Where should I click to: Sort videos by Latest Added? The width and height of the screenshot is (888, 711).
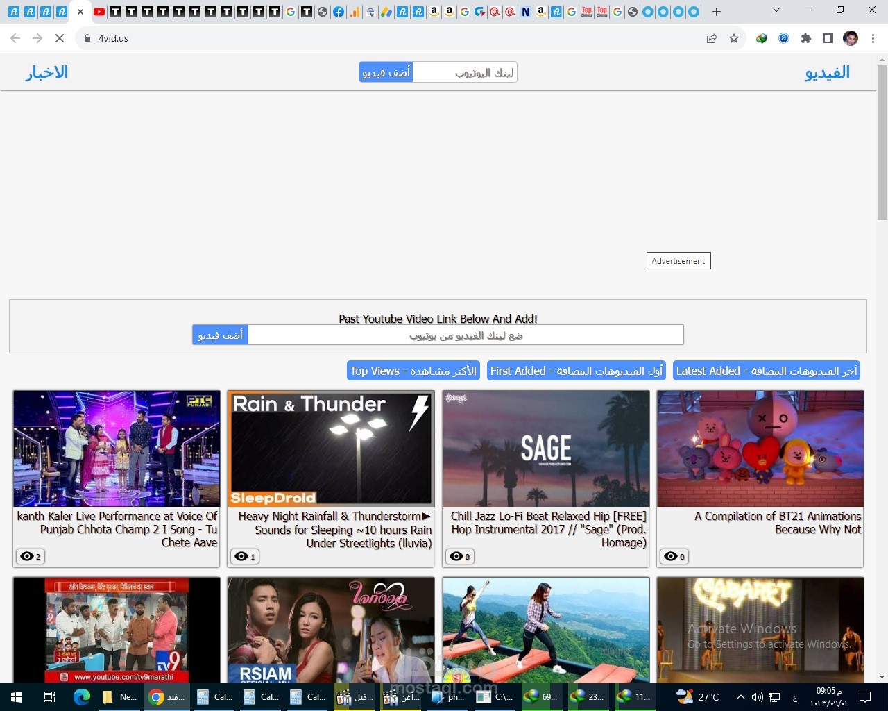click(767, 371)
